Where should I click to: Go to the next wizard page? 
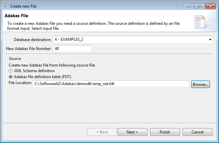click(x=132, y=132)
